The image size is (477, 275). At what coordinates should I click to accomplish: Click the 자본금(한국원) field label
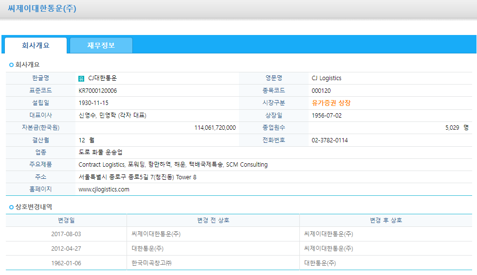pos(41,127)
